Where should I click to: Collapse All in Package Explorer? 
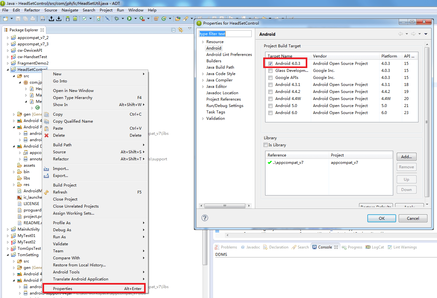click(173, 30)
